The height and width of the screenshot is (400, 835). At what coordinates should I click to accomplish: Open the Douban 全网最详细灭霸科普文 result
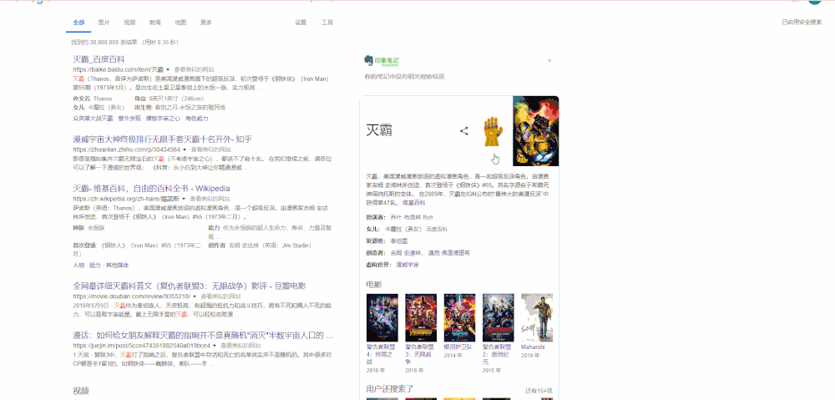point(189,286)
